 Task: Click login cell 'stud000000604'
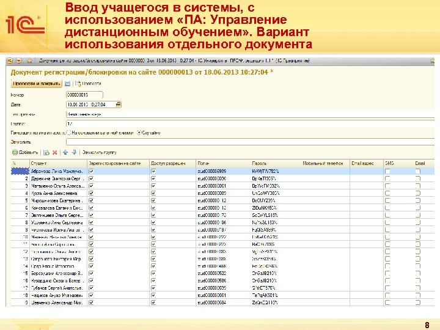(x=212, y=302)
